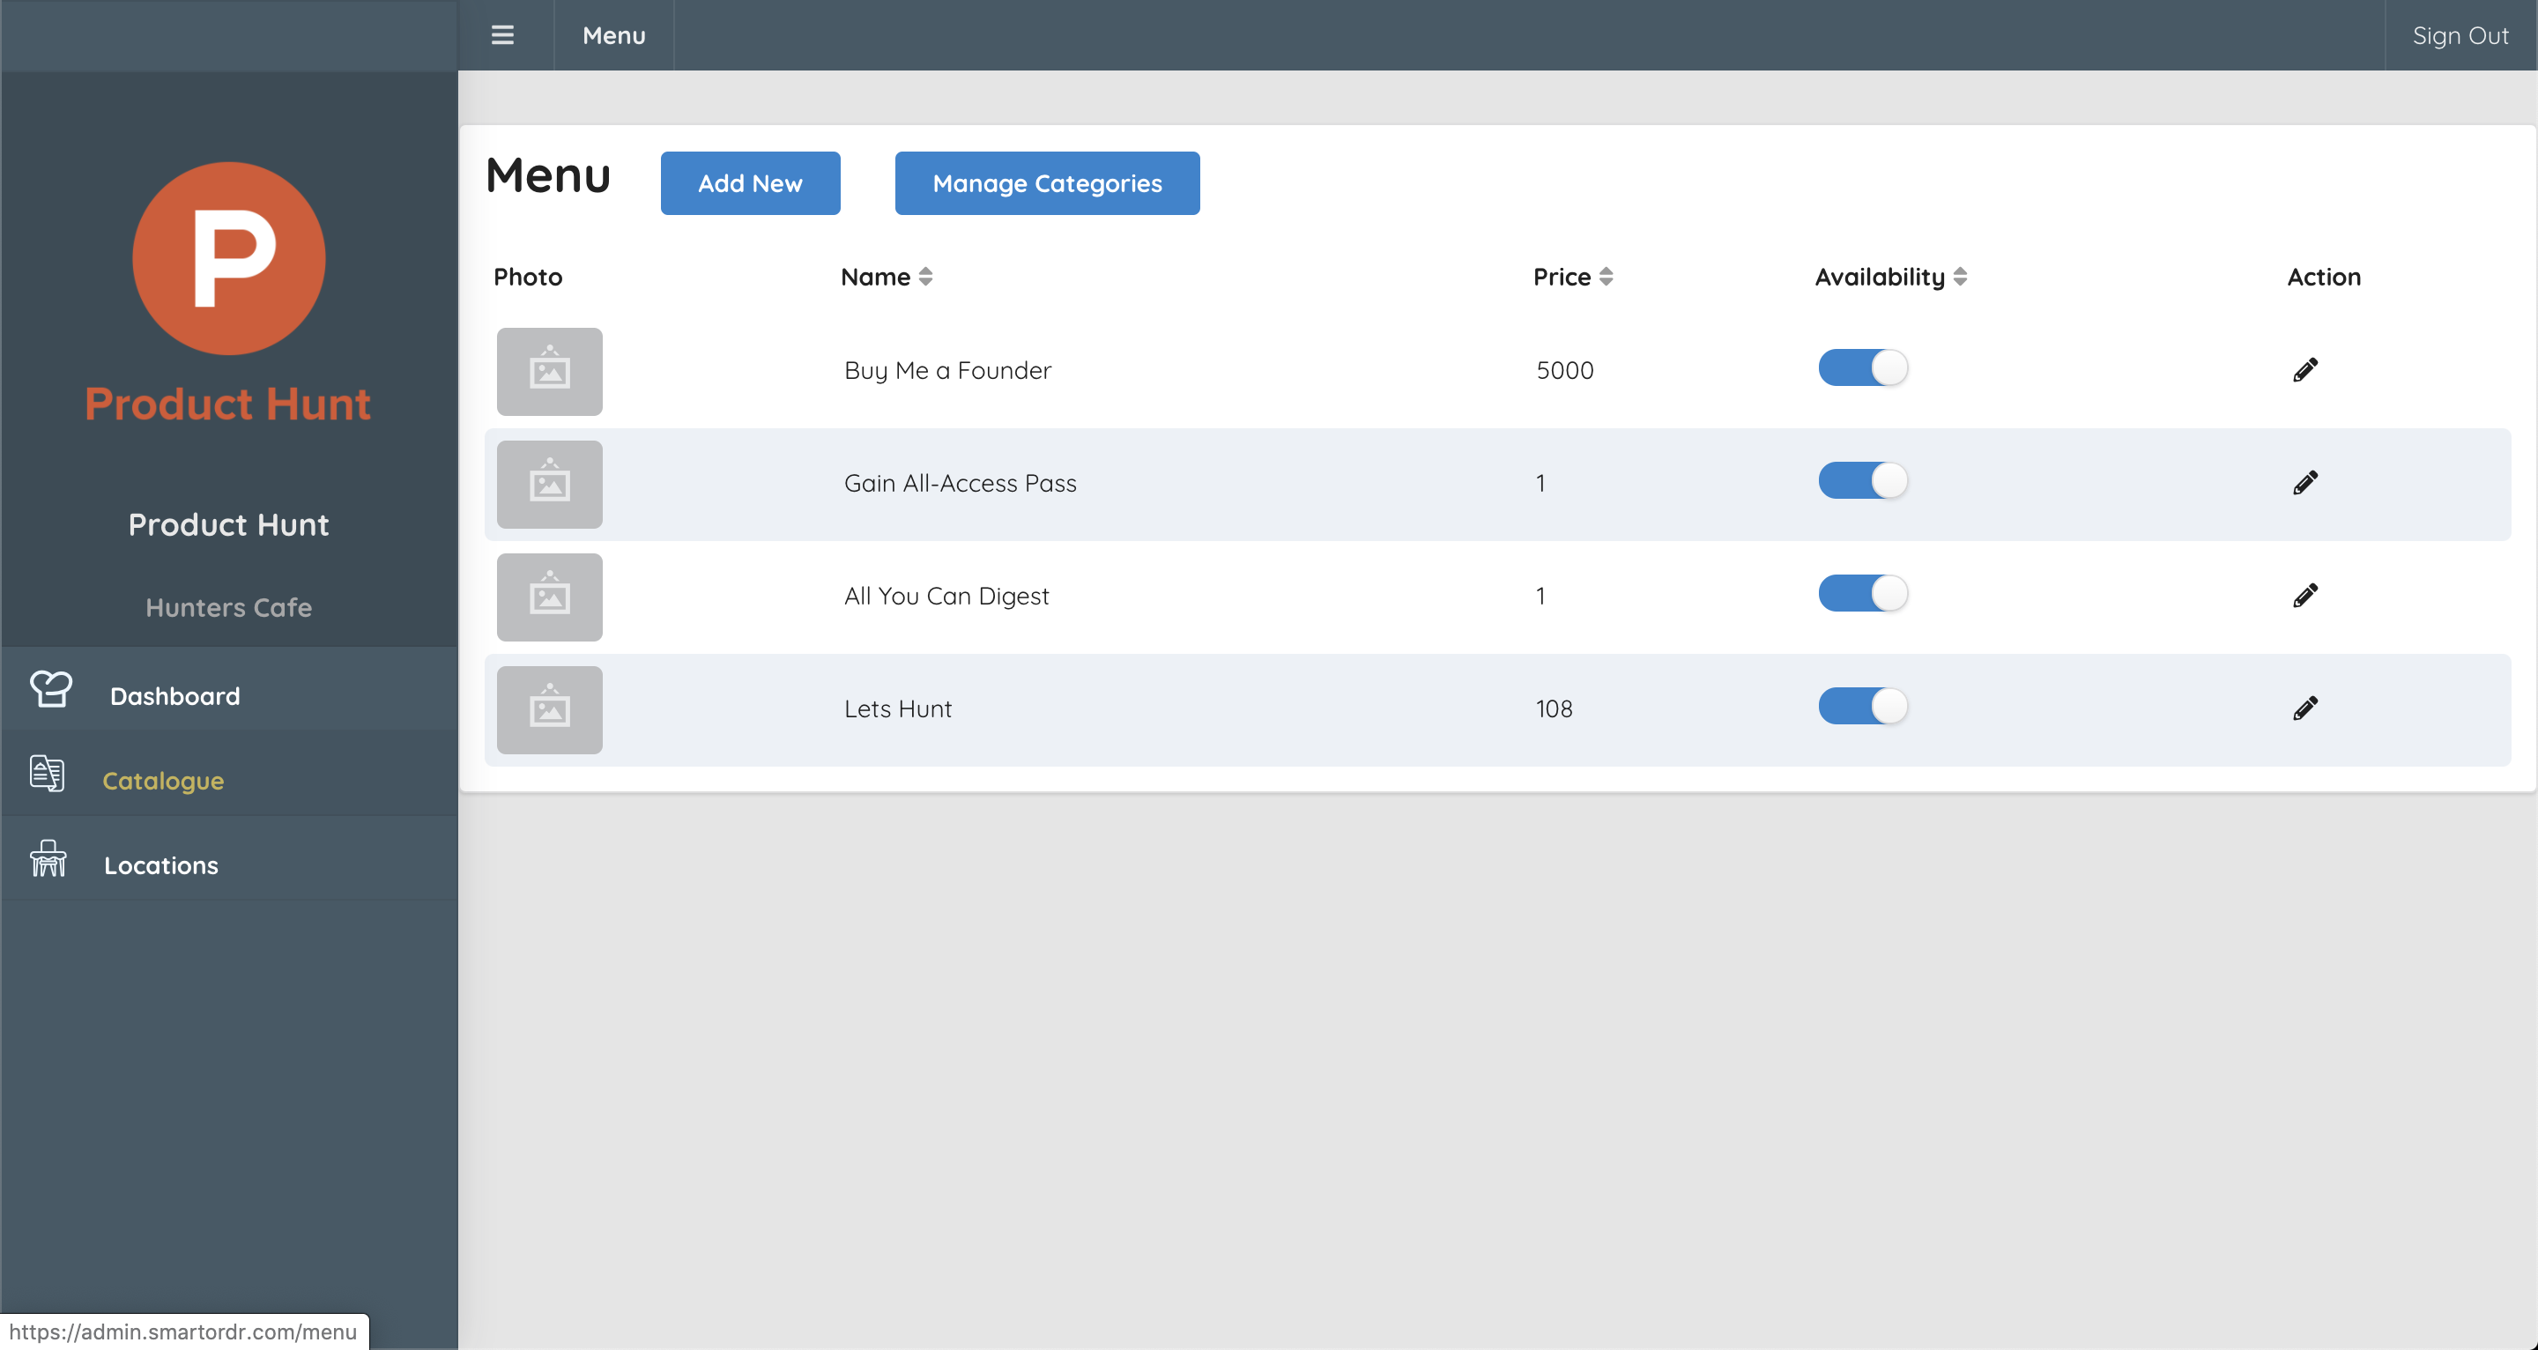The image size is (2538, 1350).
Task: Select the Locations chair icon
Action: point(48,859)
